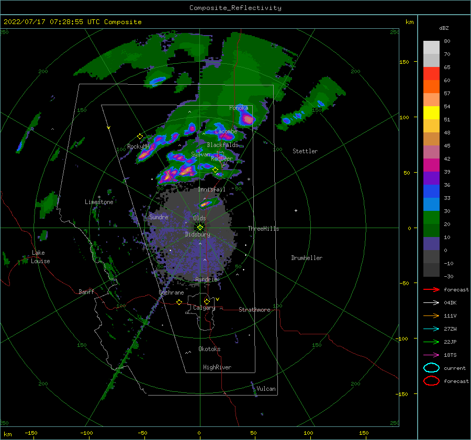Image resolution: width=471 pixels, height=440 pixels.
Task: Click the Sylvan label on the map
Action: tap(200, 154)
